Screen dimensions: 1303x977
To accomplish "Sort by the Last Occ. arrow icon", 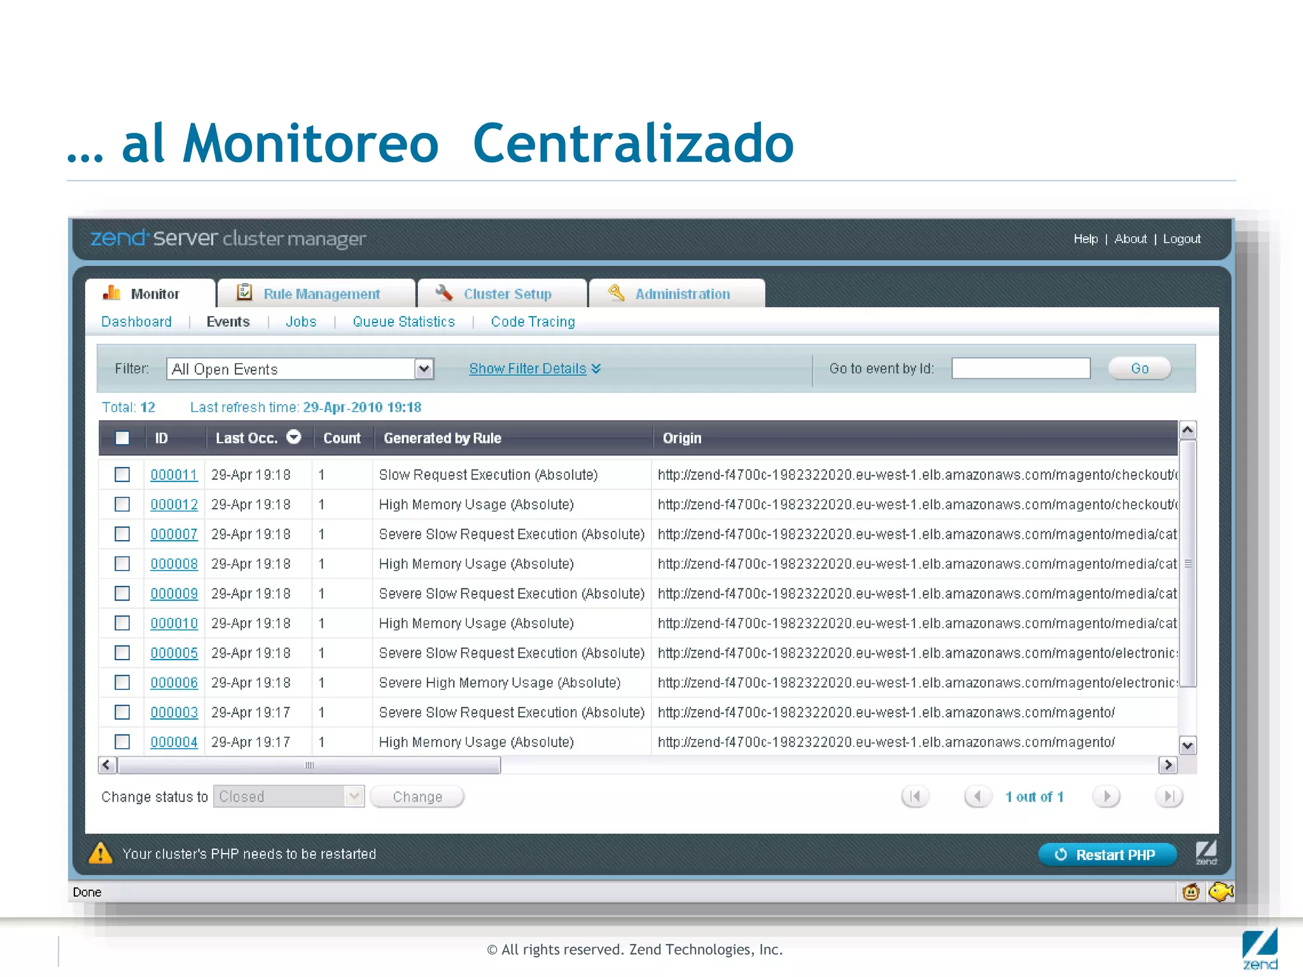I will point(293,437).
